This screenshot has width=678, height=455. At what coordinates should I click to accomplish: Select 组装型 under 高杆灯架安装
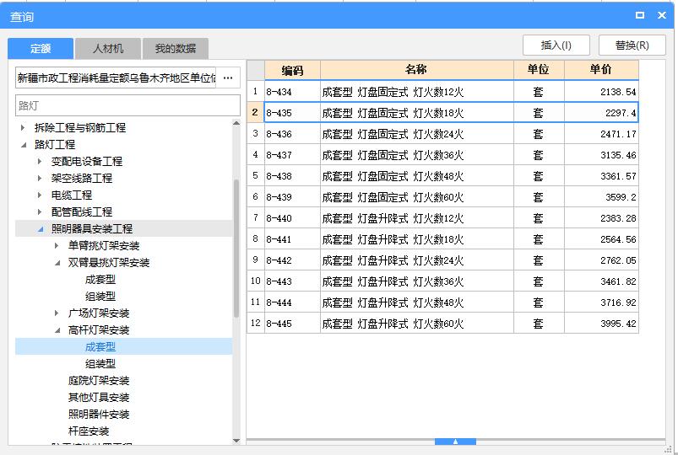coord(100,363)
